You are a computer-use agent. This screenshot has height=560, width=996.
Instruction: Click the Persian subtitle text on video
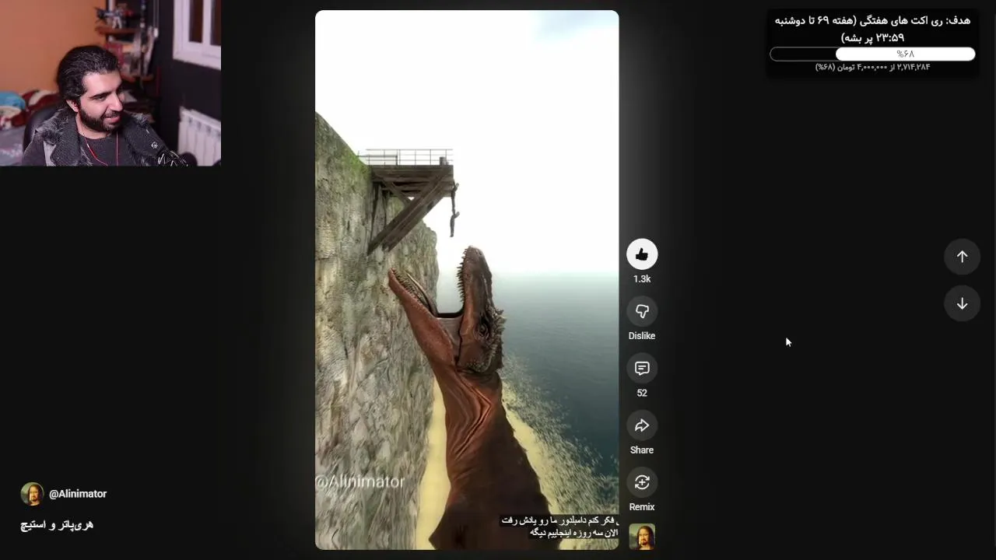point(559,526)
